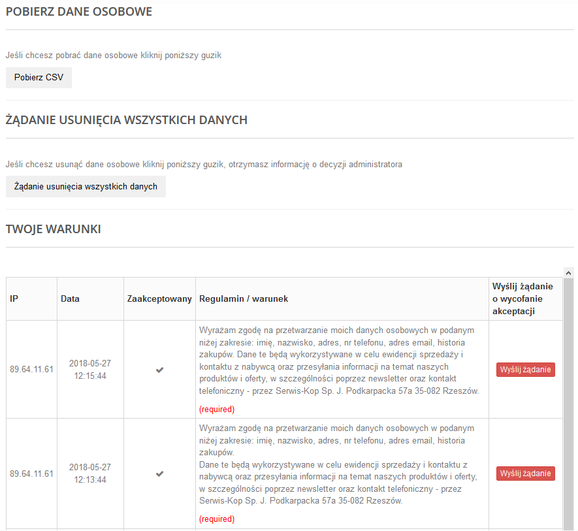Screen dimensions: 578x531
Task: Select the Data column header
Action: (70, 298)
